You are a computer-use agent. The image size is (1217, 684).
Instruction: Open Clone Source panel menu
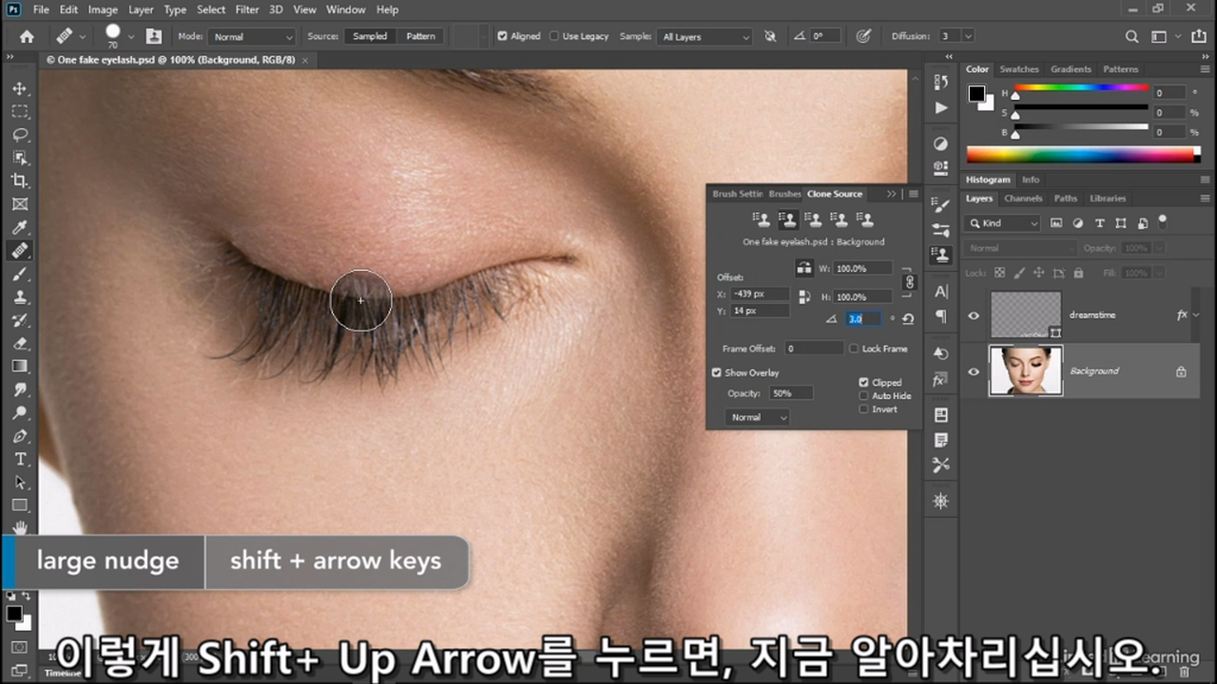913,194
